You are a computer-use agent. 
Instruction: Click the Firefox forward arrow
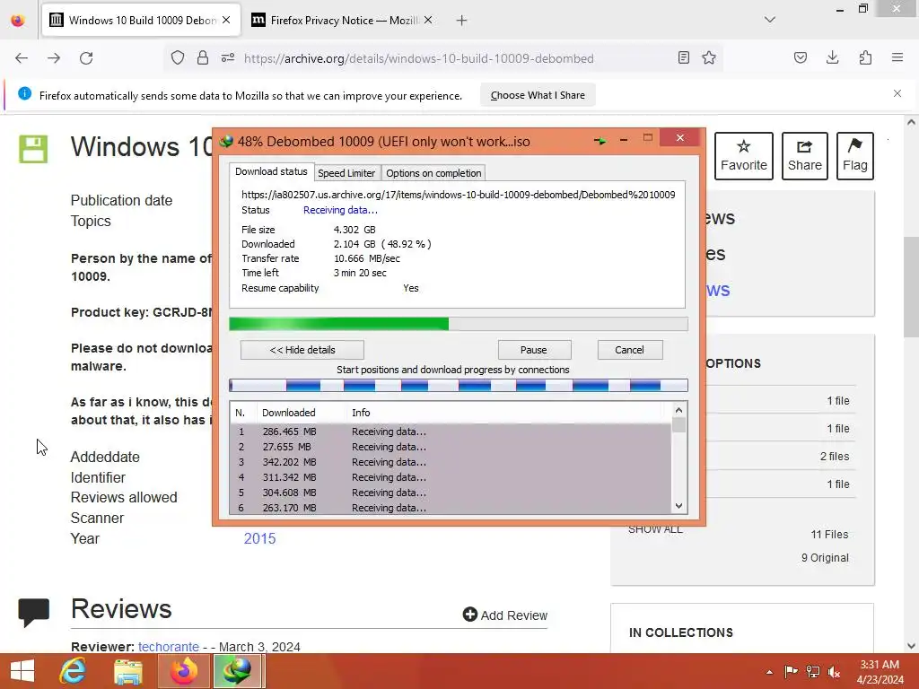[54, 58]
